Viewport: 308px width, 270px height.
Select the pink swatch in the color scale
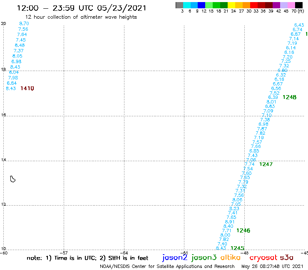click(291, 5)
